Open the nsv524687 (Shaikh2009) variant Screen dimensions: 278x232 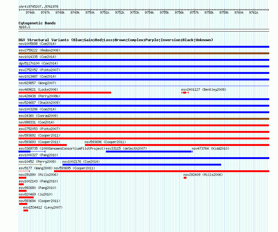coord(39,103)
